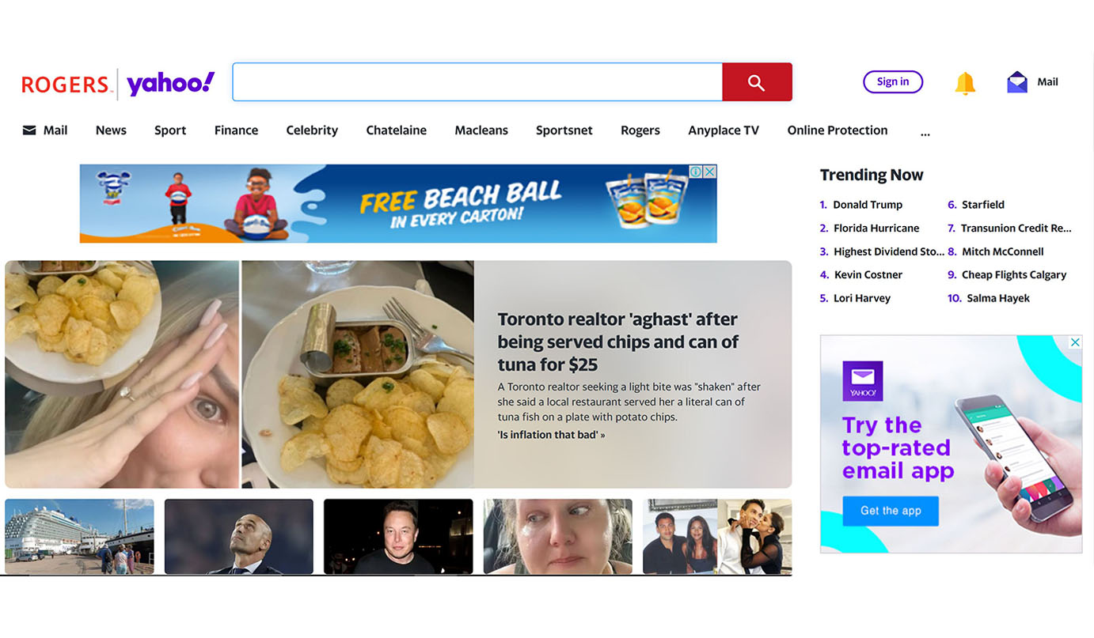
Task: Focus the Yahoo search input field
Action: 477,82
